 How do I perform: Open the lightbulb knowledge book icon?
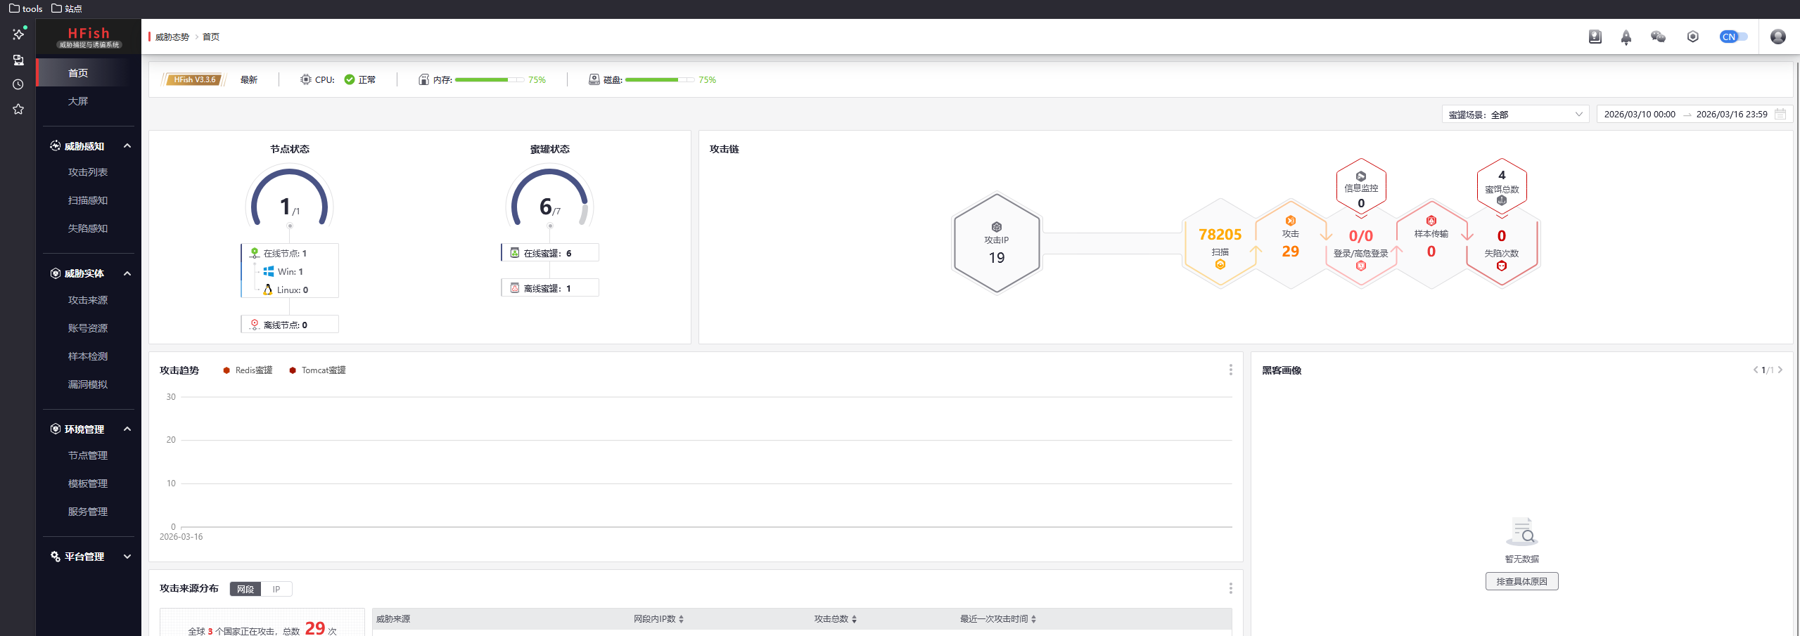coord(1595,37)
